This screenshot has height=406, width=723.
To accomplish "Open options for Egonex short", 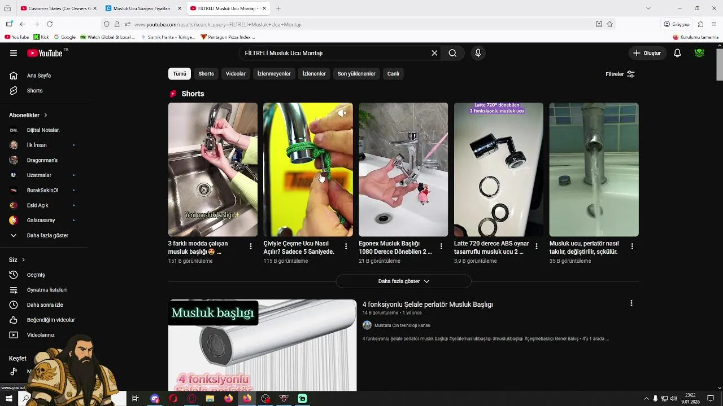I will (x=442, y=246).
